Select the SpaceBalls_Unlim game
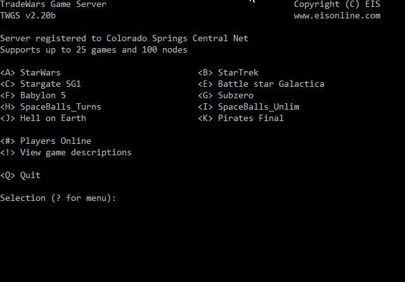The height and width of the screenshot is (282, 405). click(x=248, y=106)
